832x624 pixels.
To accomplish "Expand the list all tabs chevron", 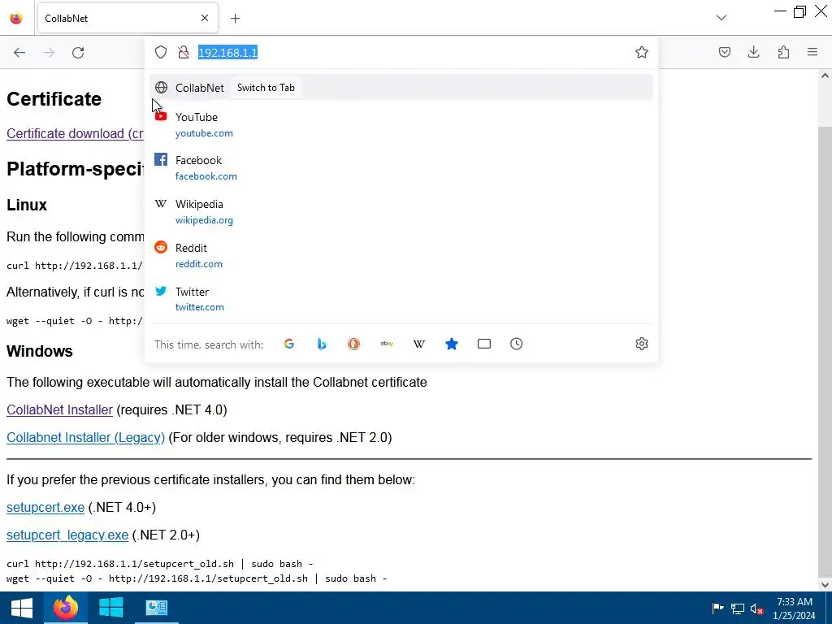I will pos(721,18).
